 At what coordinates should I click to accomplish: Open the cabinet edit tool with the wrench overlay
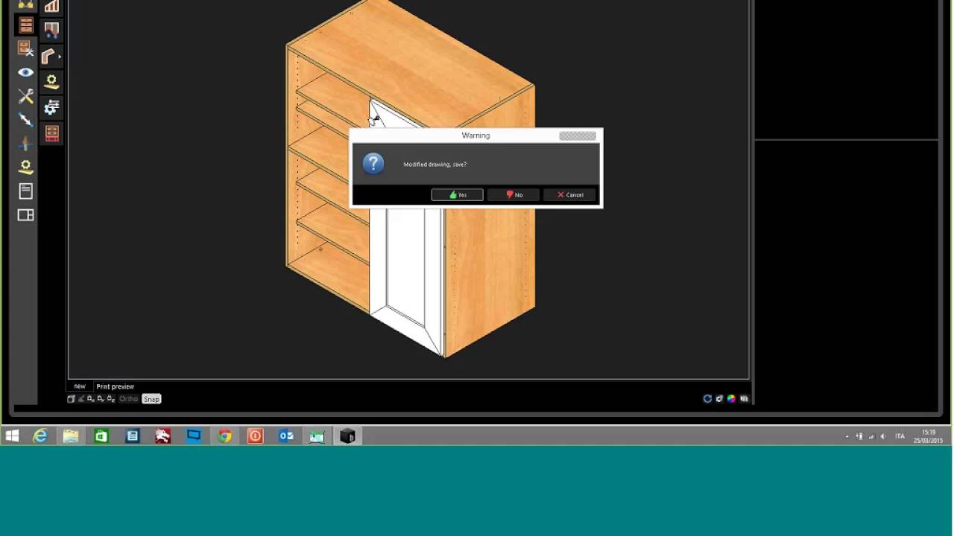26,48
